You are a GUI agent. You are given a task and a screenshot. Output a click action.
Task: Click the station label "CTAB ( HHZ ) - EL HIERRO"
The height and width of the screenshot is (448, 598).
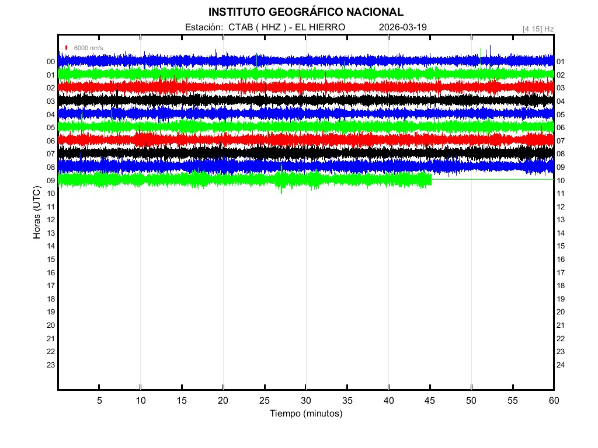[x=286, y=27]
